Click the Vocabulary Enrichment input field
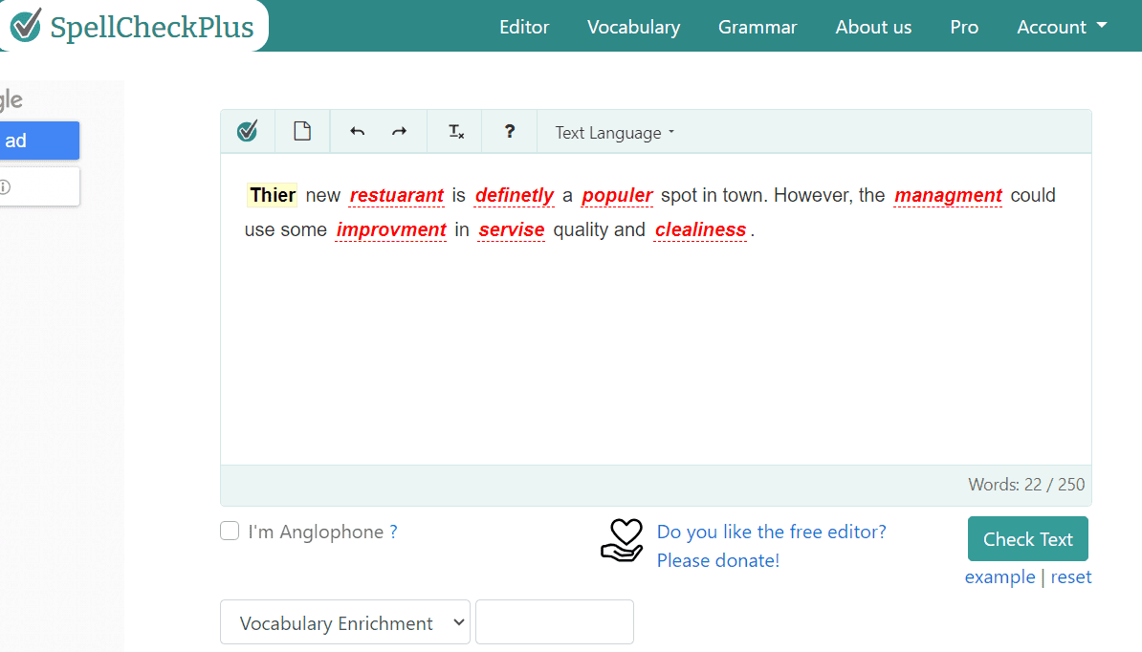The height and width of the screenshot is (652, 1142). click(555, 621)
